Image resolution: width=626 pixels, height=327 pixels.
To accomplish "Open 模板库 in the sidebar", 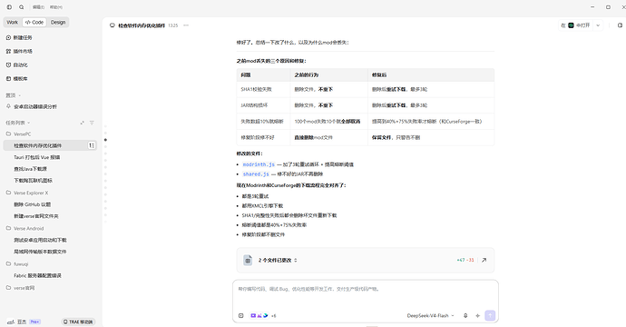I will 17,79.
